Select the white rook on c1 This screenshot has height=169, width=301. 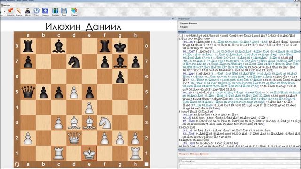point(59,153)
